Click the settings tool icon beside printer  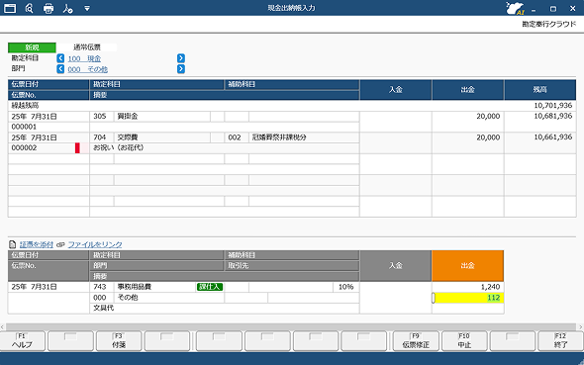(67, 8)
